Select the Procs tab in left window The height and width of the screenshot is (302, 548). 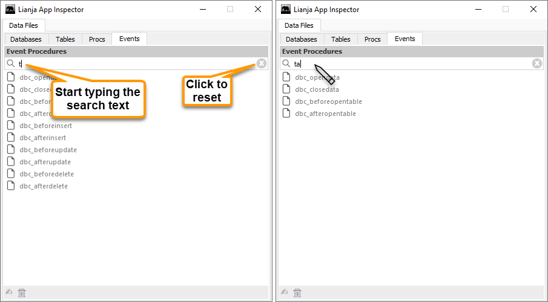point(97,39)
